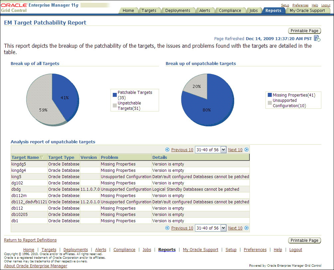Screen dimensions: 334x270
Task: Click Return to Report Definitions
Action: click(30, 240)
